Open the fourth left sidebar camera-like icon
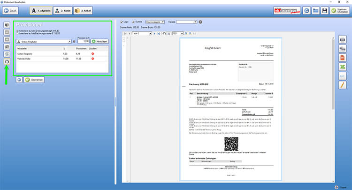Screen dimensions: 352x190 coord(7,47)
